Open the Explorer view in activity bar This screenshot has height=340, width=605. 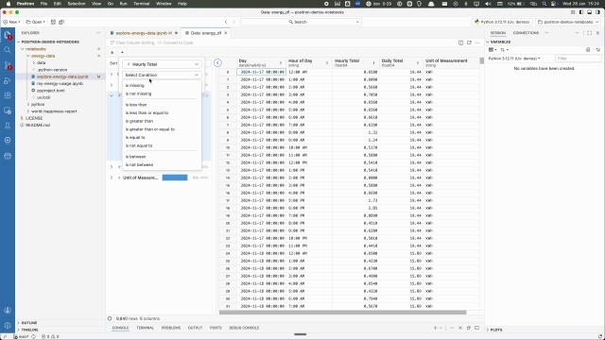pyautogui.click(x=8, y=35)
